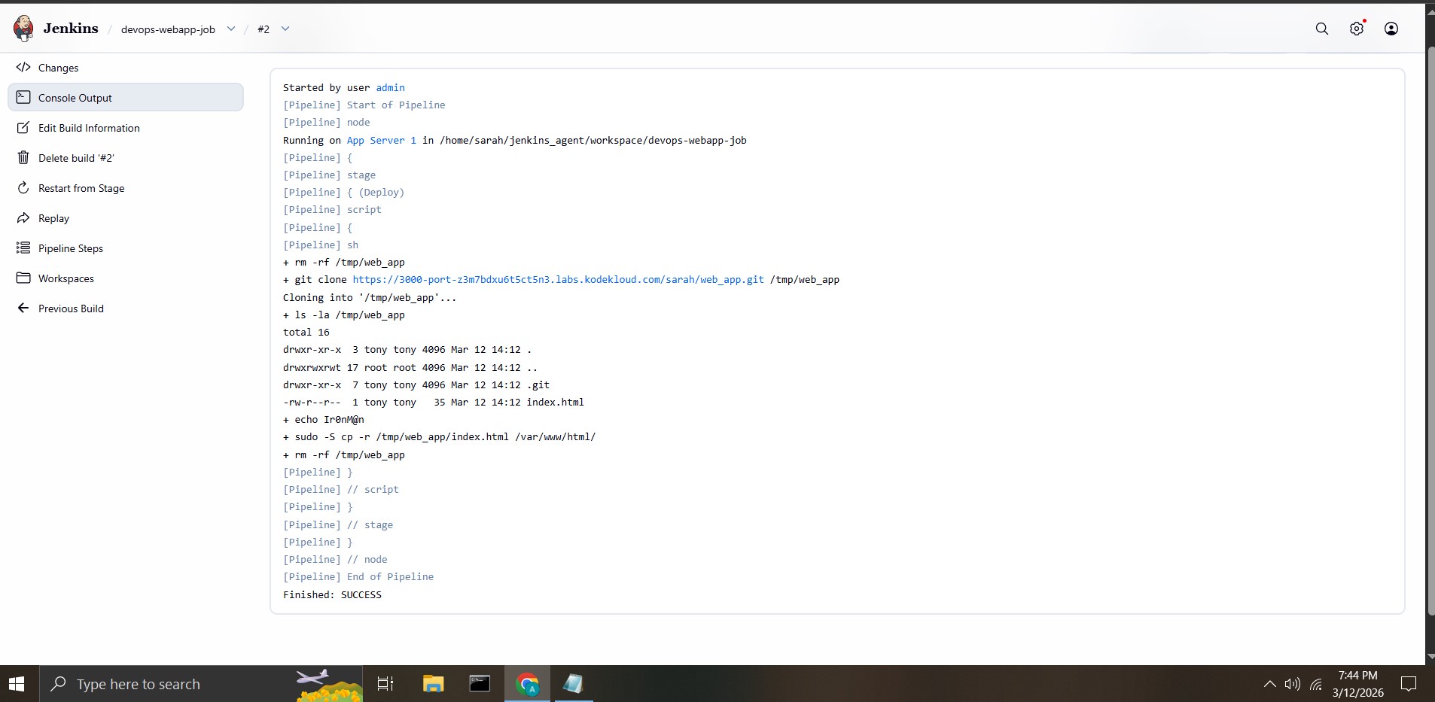Click the Replay arrow icon
This screenshot has height=702, width=1435.
23,217
